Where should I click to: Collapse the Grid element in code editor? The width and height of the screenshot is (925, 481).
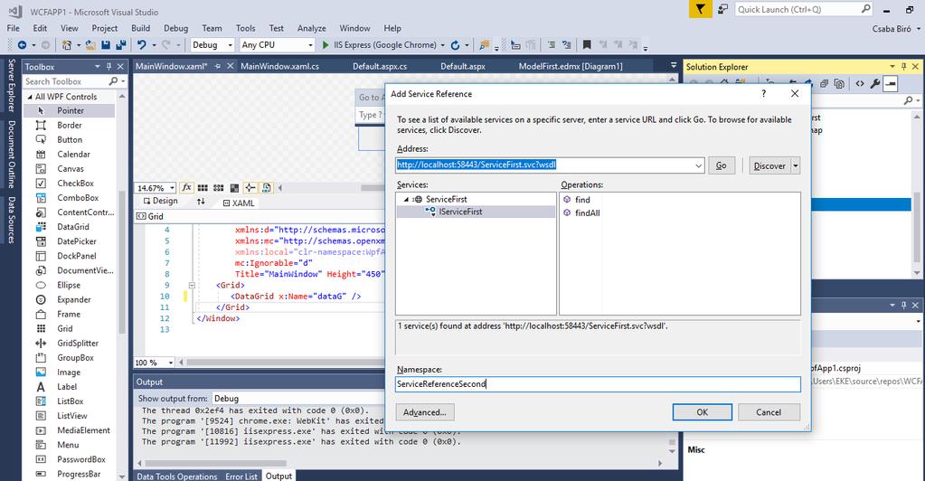coord(192,285)
